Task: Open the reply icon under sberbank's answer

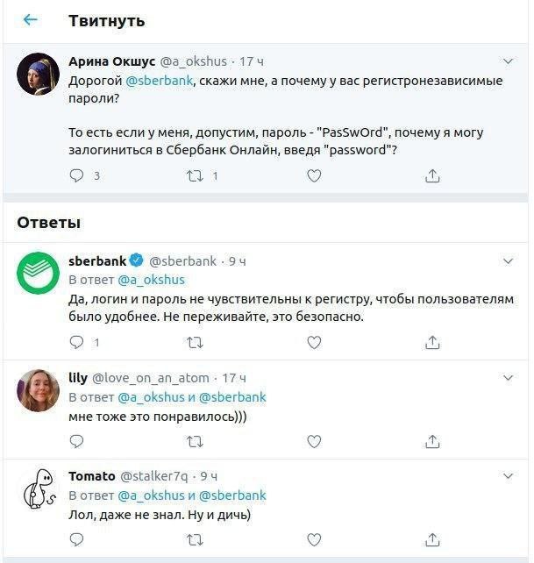Action: pyautogui.click(x=77, y=342)
